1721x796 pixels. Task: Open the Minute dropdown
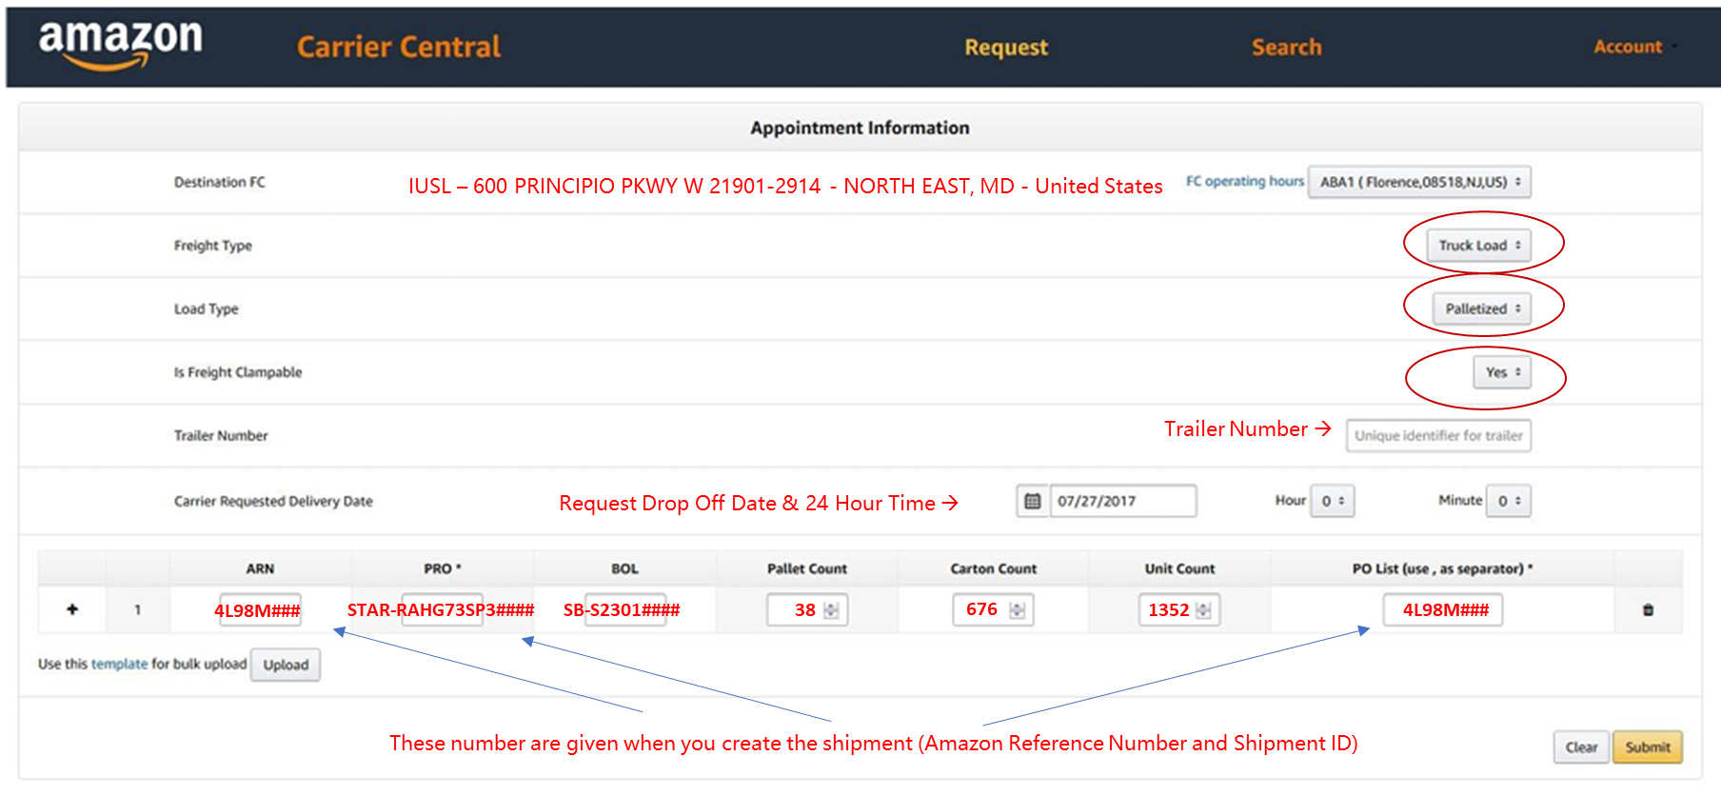(1509, 501)
